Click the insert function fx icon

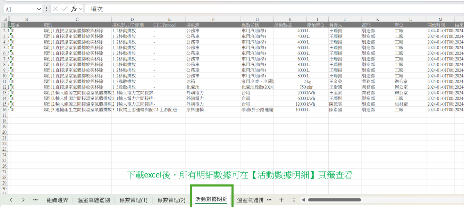(x=74, y=9)
